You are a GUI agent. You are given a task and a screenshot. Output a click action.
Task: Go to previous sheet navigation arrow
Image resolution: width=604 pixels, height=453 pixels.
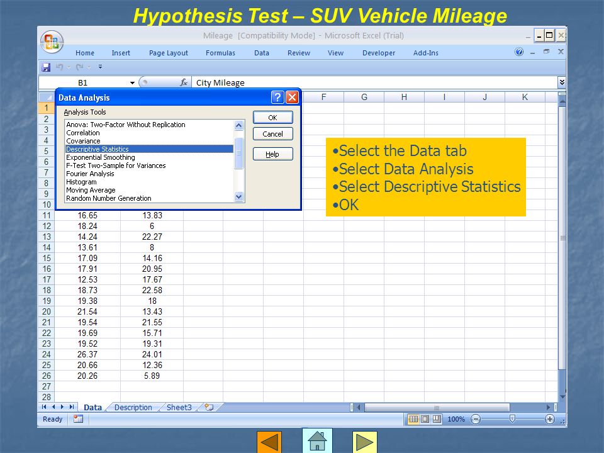click(53, 407)
